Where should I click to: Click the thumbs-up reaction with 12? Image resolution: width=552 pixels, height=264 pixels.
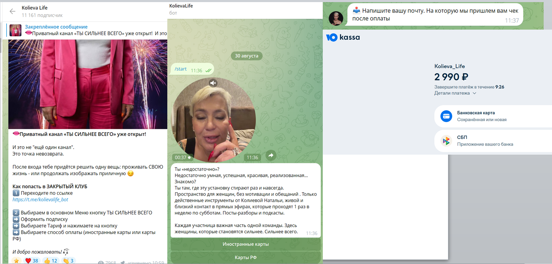click(x=51, y=261)
